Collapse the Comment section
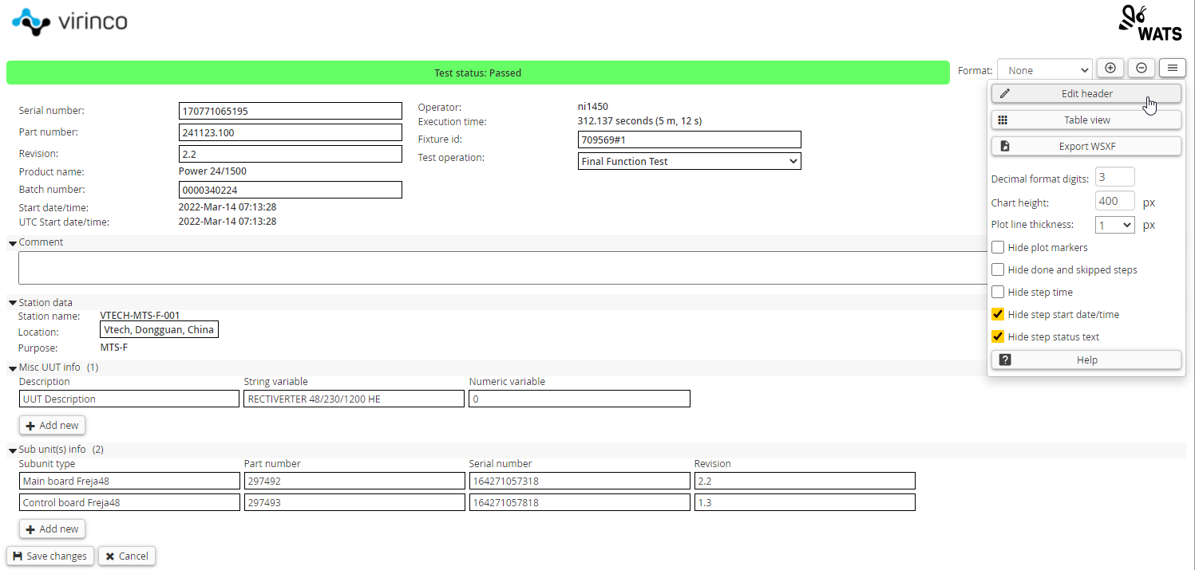This screenshot has height=570, width=1195. [x=13, y=242]
